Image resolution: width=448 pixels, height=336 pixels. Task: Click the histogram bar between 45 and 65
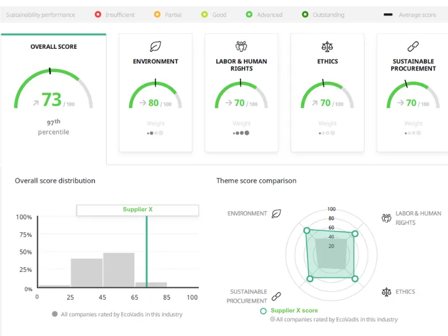(119, 270)
